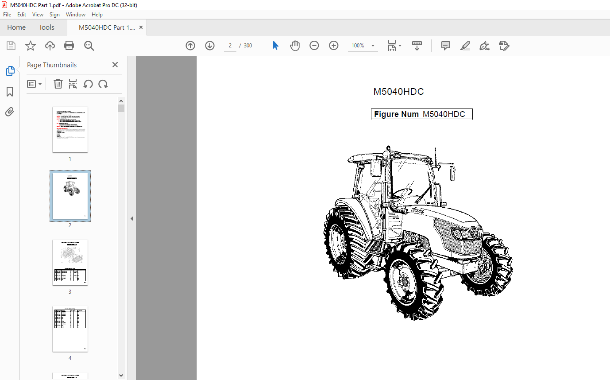This screenshot has height=380, width=610.
Task: Click the cloud upload share icon
Action: (x=50, y=46)
